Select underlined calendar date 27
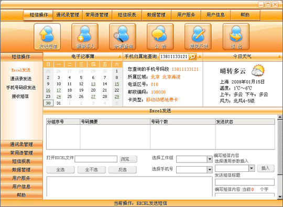This screenshot has width=283, height=207. (x=93, y=97)
